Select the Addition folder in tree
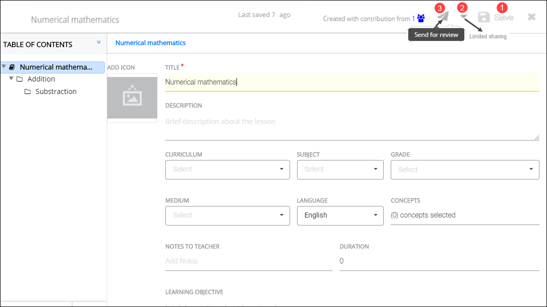Screen dimensions: 547x307 click(x=41, y=79)
